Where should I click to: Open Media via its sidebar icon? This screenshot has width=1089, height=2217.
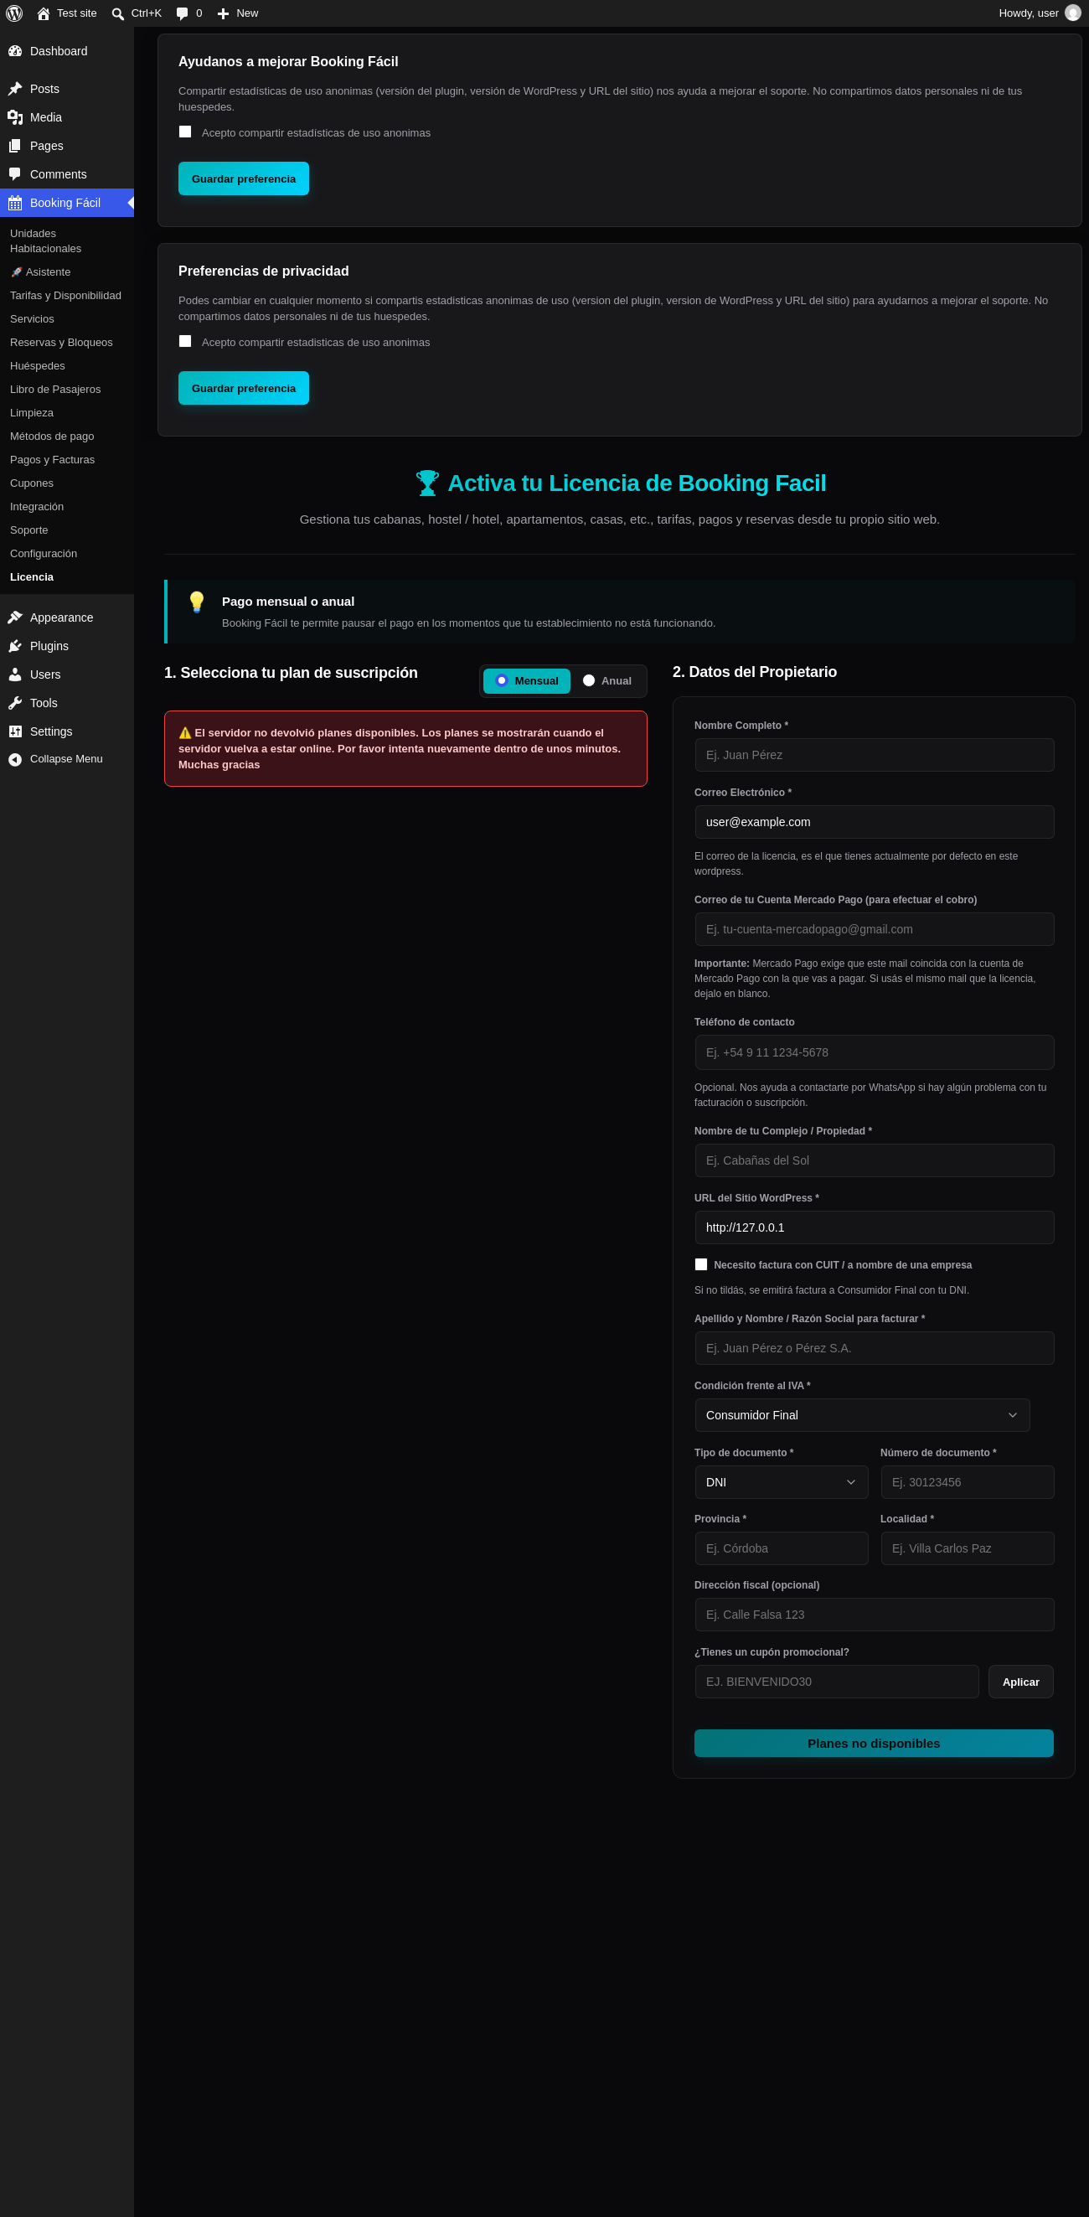(x=14, y=117)
